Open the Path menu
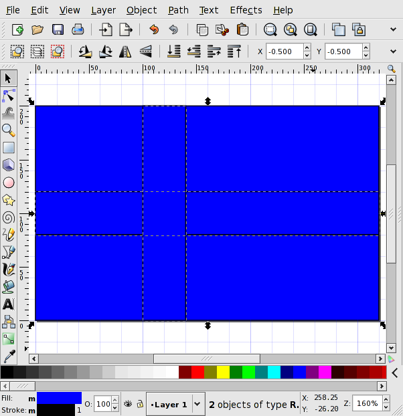This screenshot has height=416, width=403. click(x=178, y=10)
